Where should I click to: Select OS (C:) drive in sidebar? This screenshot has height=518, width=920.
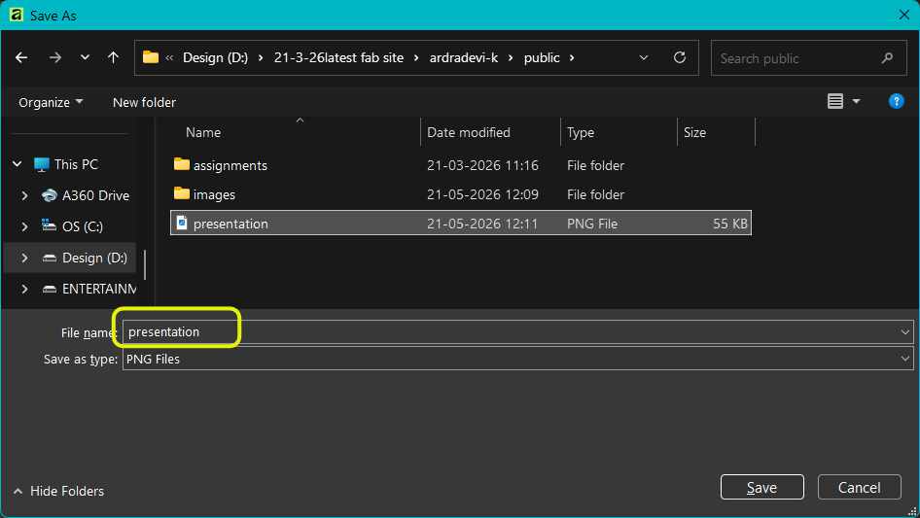pyautogui.click(x=83, y=226)
